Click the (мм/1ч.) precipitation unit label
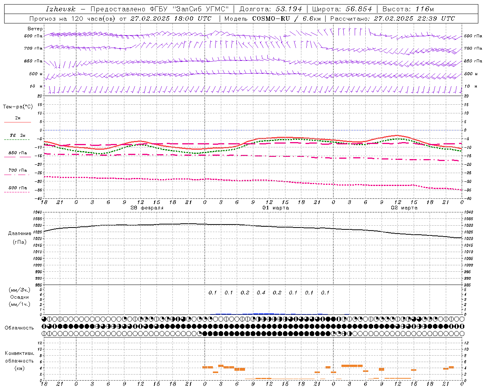This screenshot has width=484, height=387. pyautogui.click(x=19, y=304)
